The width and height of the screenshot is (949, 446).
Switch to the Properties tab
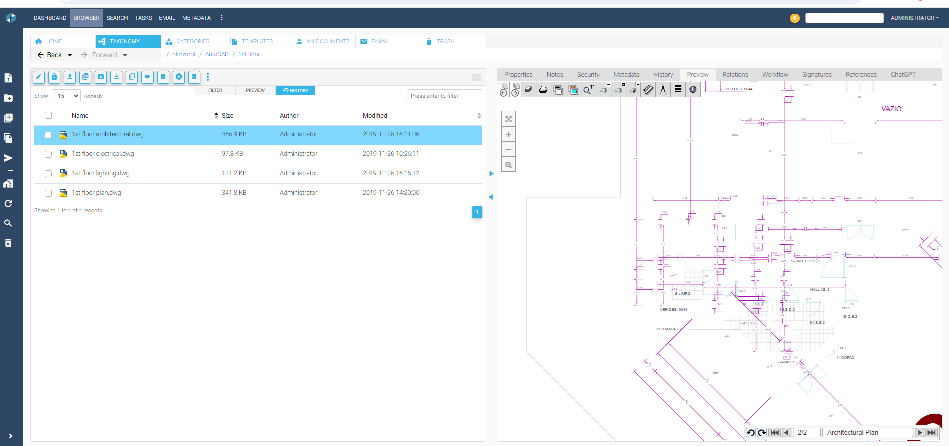click(518, 75)
